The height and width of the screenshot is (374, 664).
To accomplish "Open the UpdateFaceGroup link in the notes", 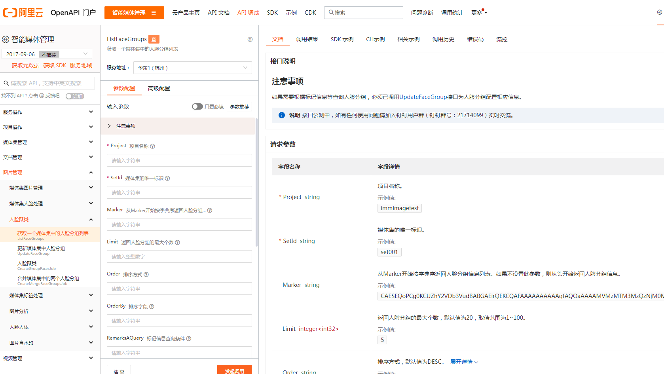I will click(x=423, y=97).
